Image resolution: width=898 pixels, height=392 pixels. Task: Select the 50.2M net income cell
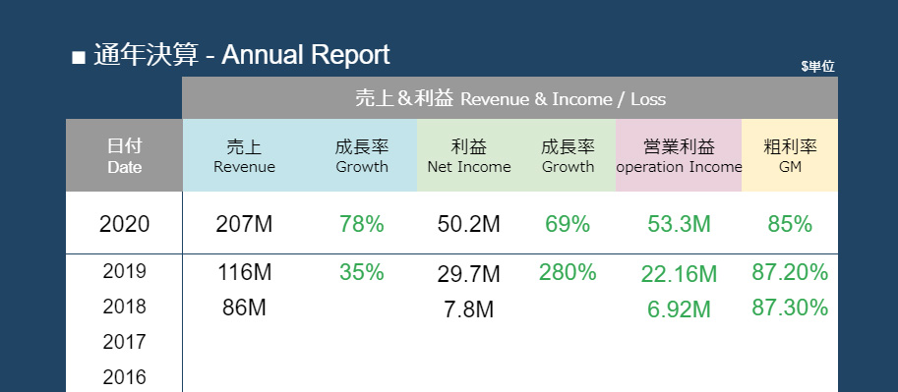click(468, 224)
